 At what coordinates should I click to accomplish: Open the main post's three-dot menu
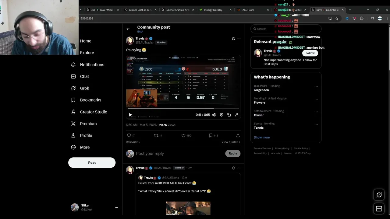point(239,39)
